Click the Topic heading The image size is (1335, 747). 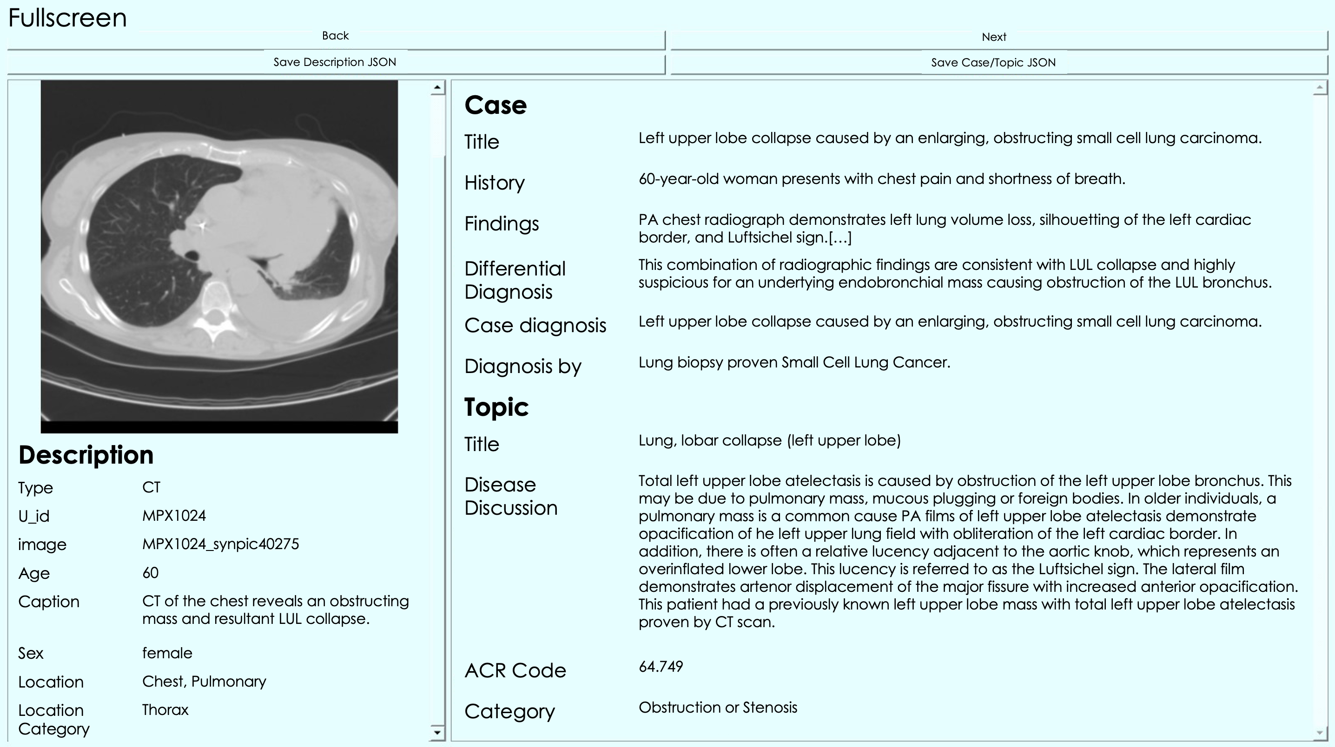tap(496, 407)
